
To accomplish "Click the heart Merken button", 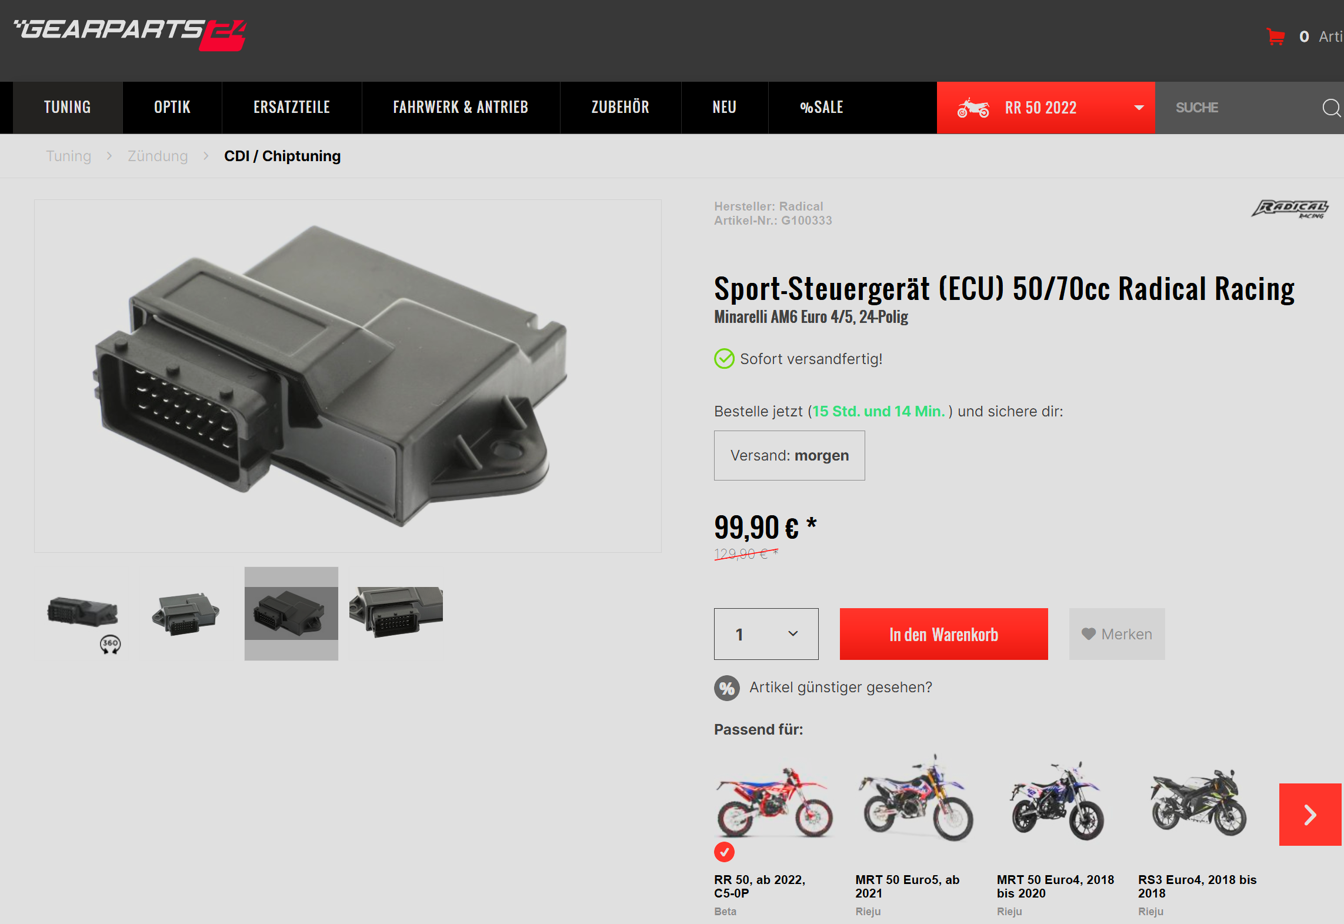I will point(1116,634).
